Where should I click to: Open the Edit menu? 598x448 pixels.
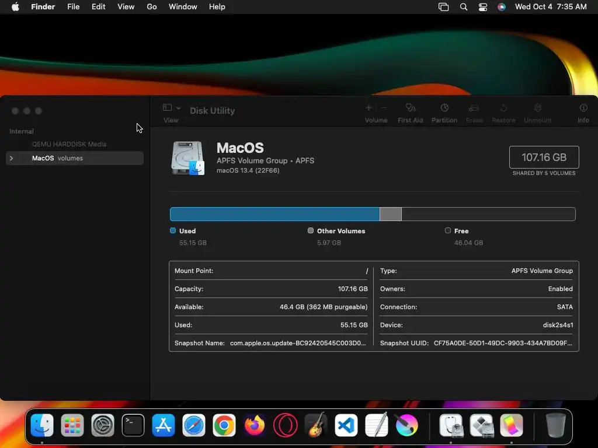(x=98, y=7)
